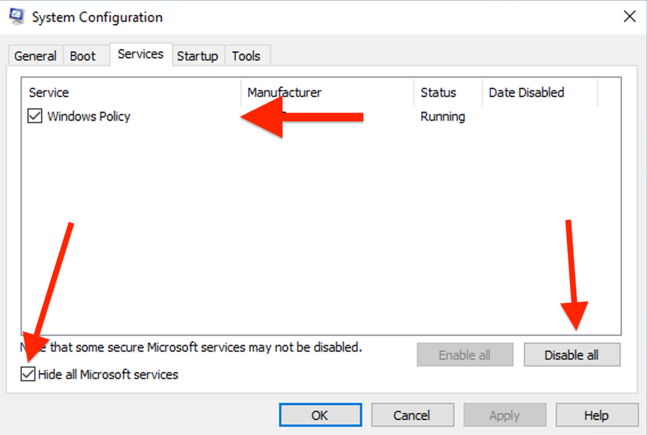View the Services tab
The height and width of the screenshot is (435, 647).
tap(140, 54)
